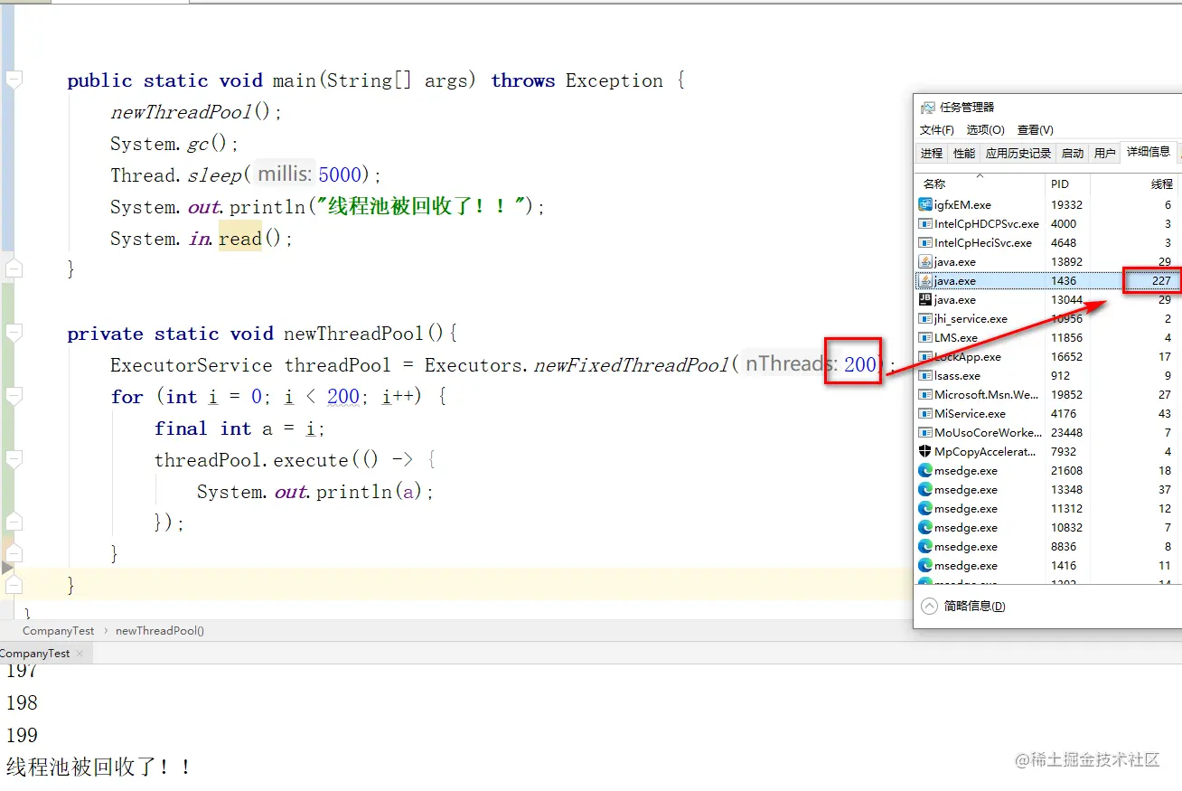Click the System.gc() call in main
The width and height of the screenshot is (1182, 791).
174,144
